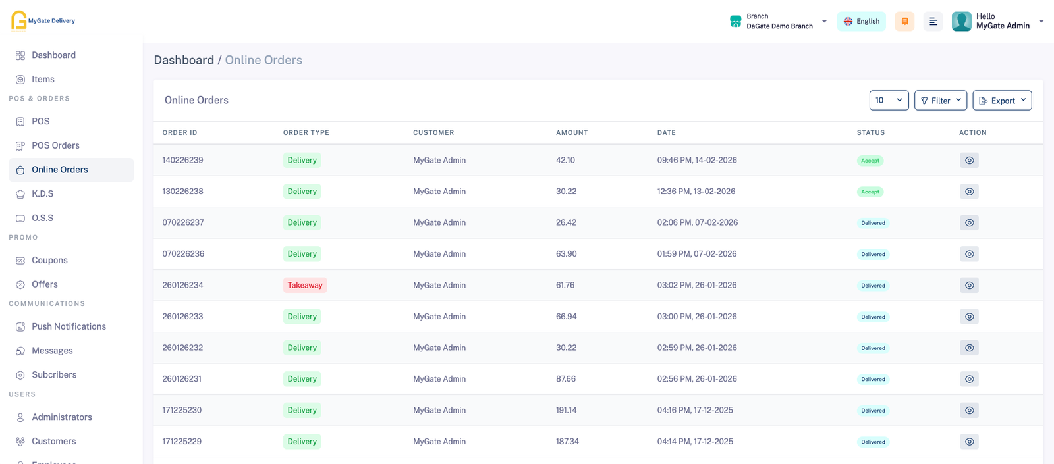This screenshot has width=1054, height=464.
Task: Open the Export dropdown
Action: point(1001,101)
